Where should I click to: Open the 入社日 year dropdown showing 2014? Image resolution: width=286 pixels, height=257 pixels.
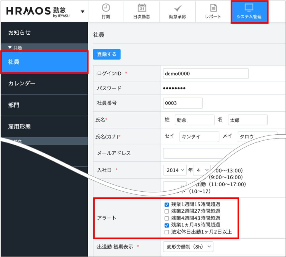[175, 170]
